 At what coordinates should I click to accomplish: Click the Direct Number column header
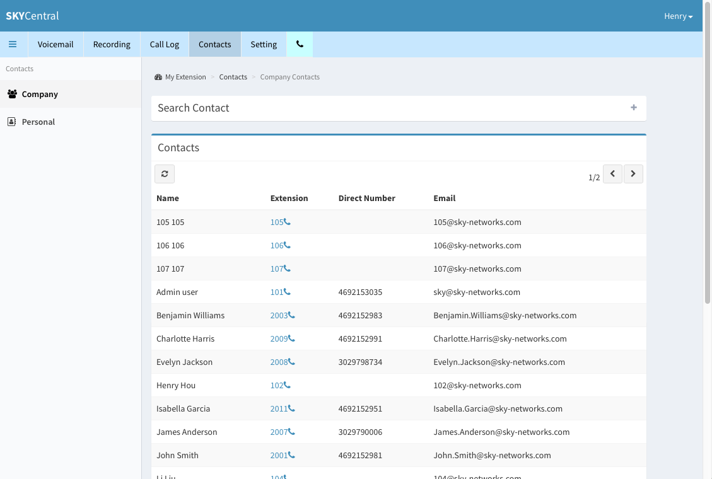tap(367, 199)
